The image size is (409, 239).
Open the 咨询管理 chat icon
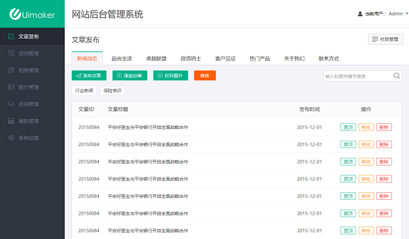(x=11, y=104)
